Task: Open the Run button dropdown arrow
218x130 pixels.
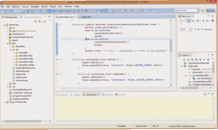Action: (x=64, y=11)
